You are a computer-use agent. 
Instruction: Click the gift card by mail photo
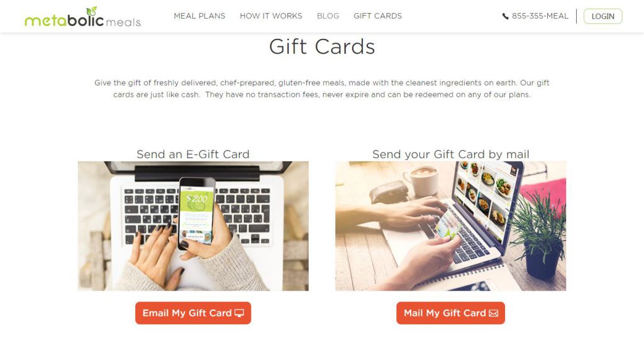coord(450,226)
